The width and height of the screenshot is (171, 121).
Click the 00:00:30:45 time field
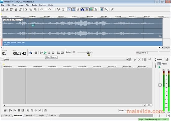[141, 53]
